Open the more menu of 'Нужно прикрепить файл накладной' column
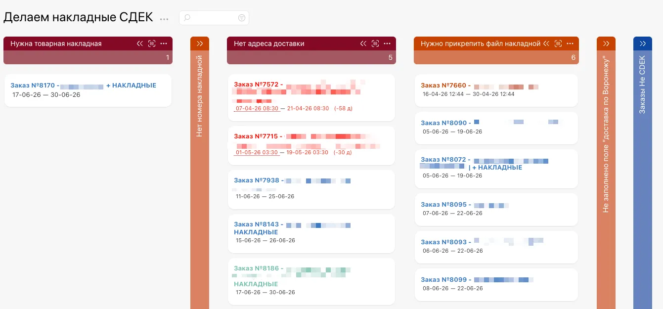Image resolution: width=663 pixels, height=309 pixels. click(571, 44)
